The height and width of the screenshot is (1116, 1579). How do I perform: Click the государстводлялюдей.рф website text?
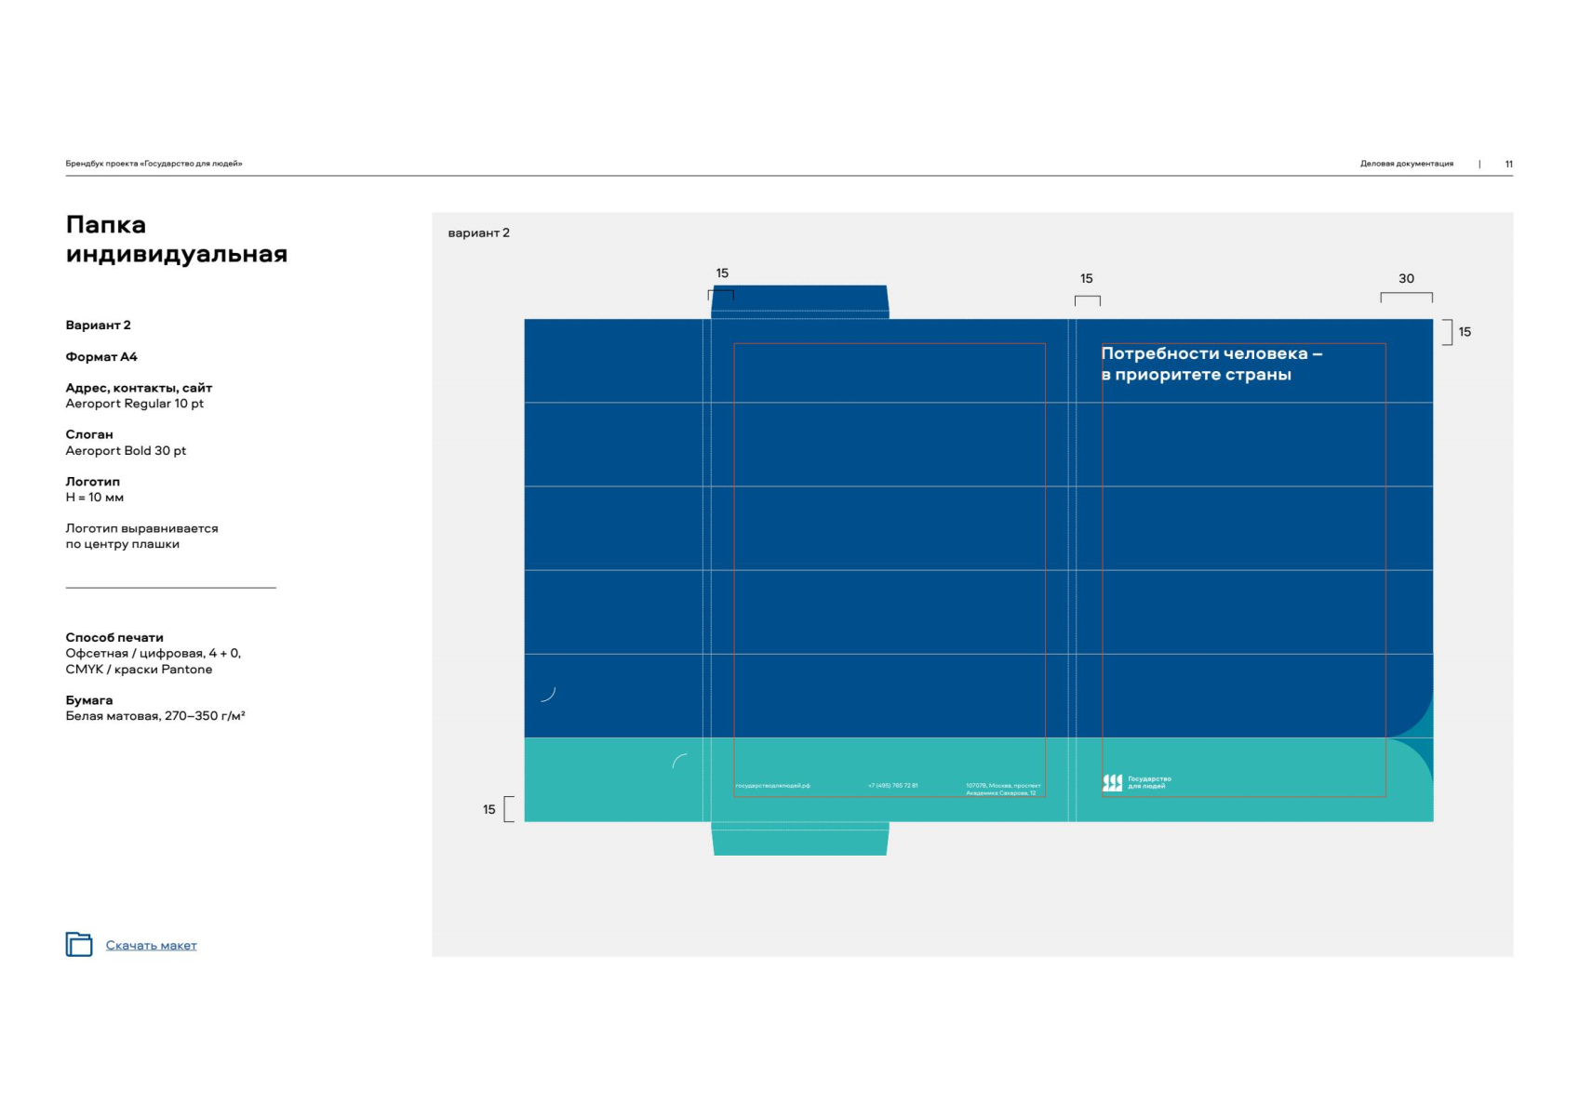[772, 786]
